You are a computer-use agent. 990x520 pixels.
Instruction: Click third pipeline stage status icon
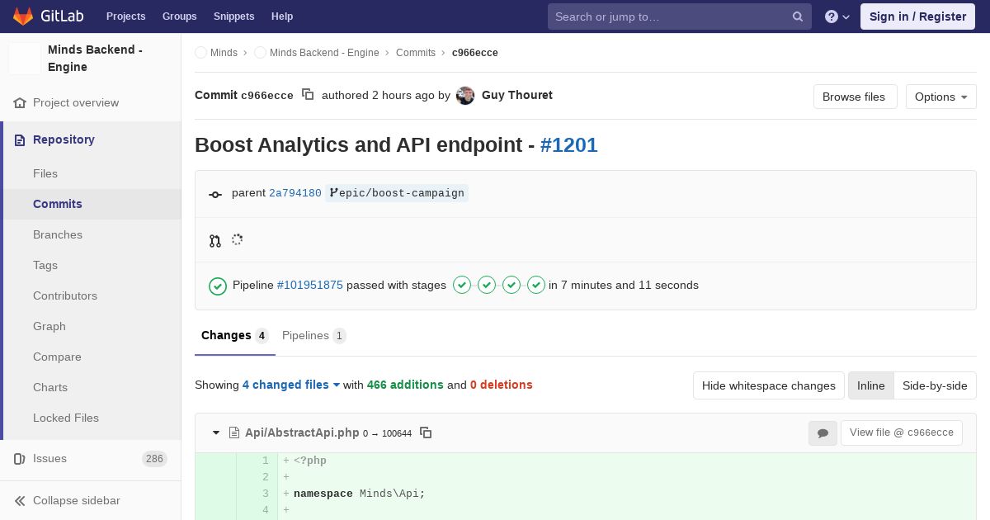pos(511,285)
